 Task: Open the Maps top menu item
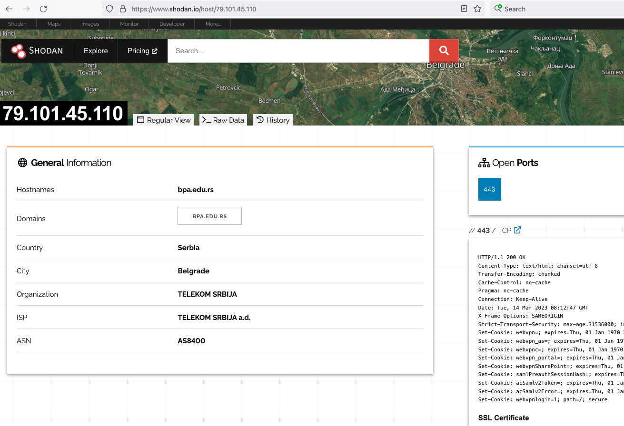54,24
